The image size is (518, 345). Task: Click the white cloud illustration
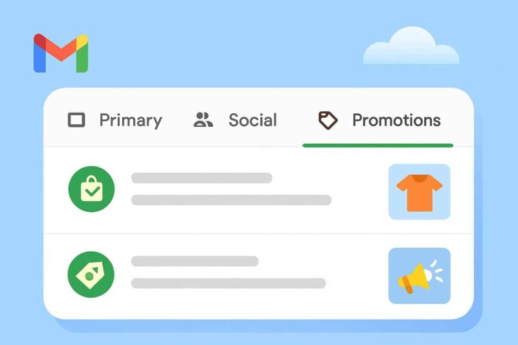[411, 45]
